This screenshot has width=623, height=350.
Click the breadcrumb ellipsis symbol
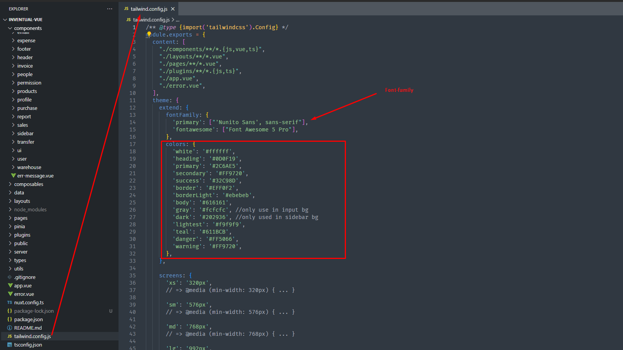[178, 20]
